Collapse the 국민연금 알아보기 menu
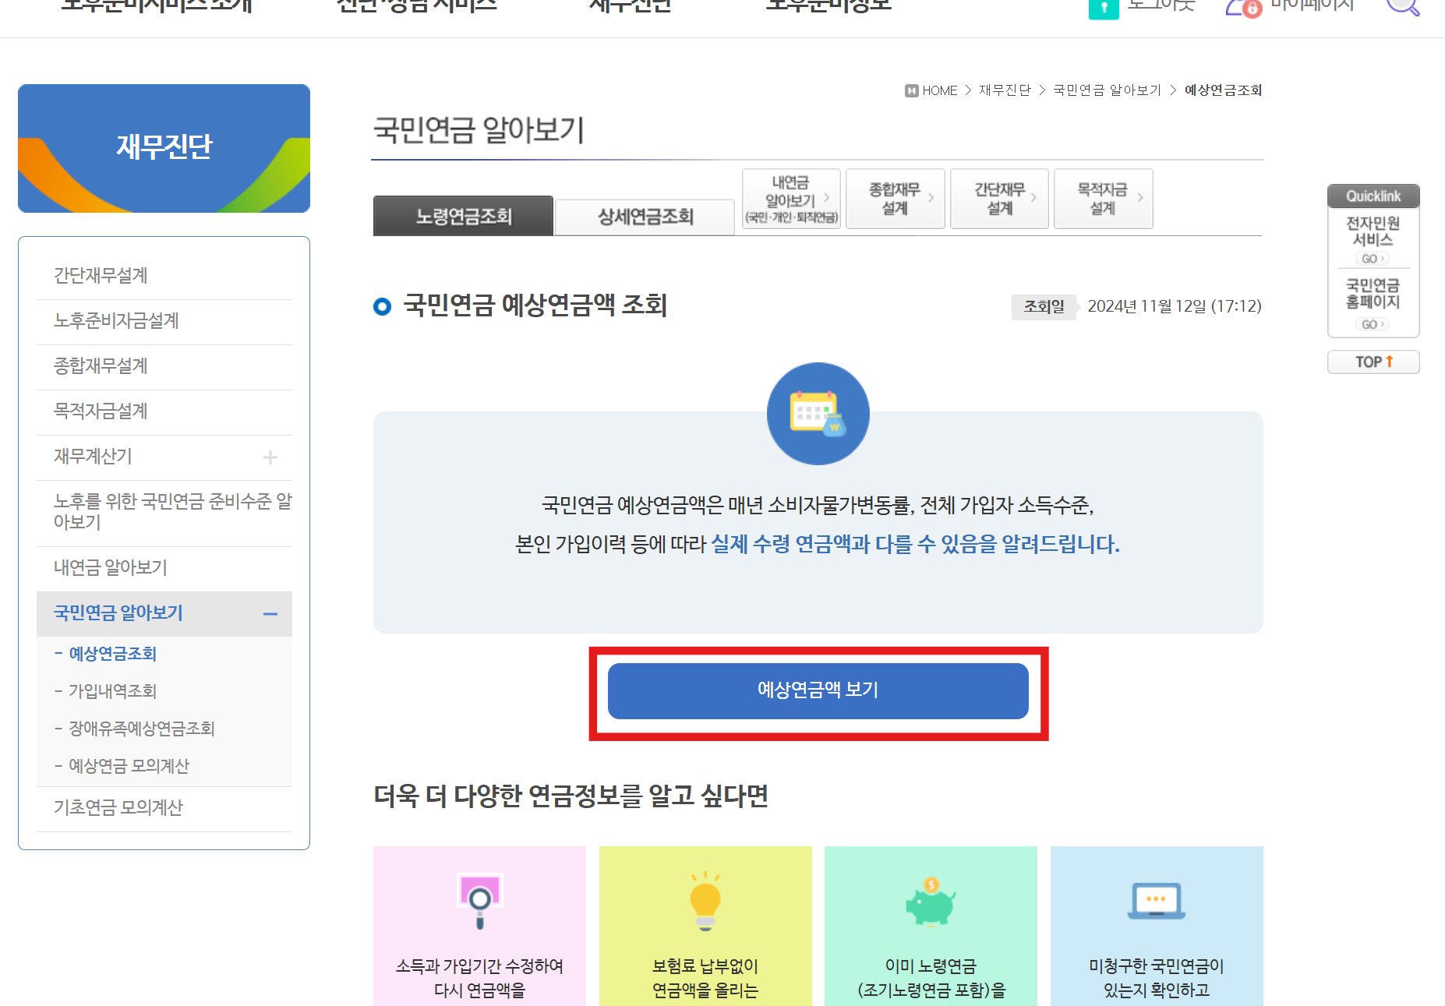This screenshot has width=1445, height=1006. (x=271, y=614)
